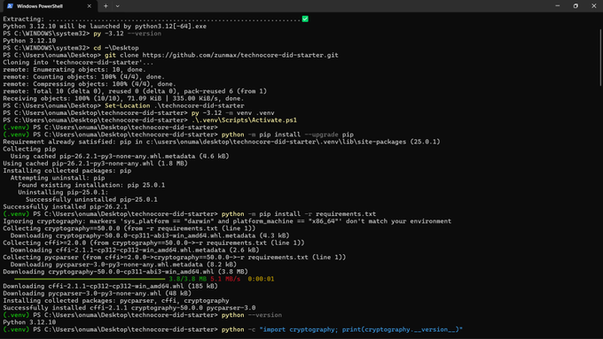Click 'Installing collected packages: pycparser, cffi, cryptography'
The width and height of the screenshot is (603, 339).
(116, 301)
